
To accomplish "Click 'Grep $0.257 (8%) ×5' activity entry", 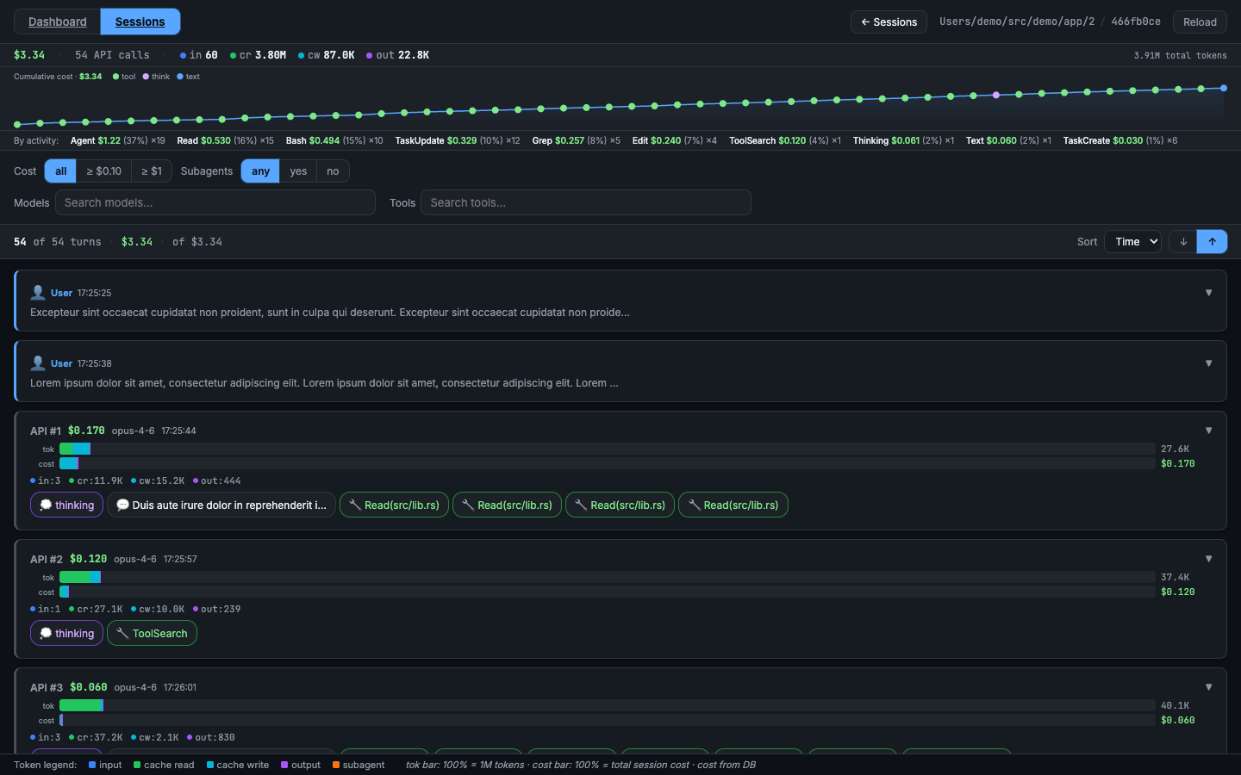I will pos(576,140).
